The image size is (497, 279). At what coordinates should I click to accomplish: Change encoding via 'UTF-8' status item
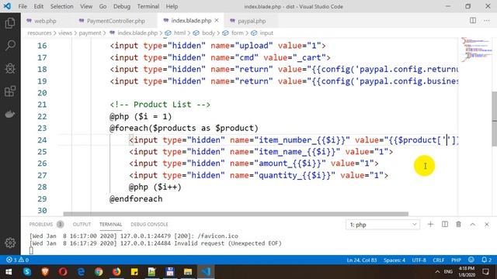tap(419, 260)
